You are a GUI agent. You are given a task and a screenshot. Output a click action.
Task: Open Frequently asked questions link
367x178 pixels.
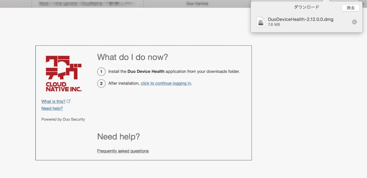(123, 151)
